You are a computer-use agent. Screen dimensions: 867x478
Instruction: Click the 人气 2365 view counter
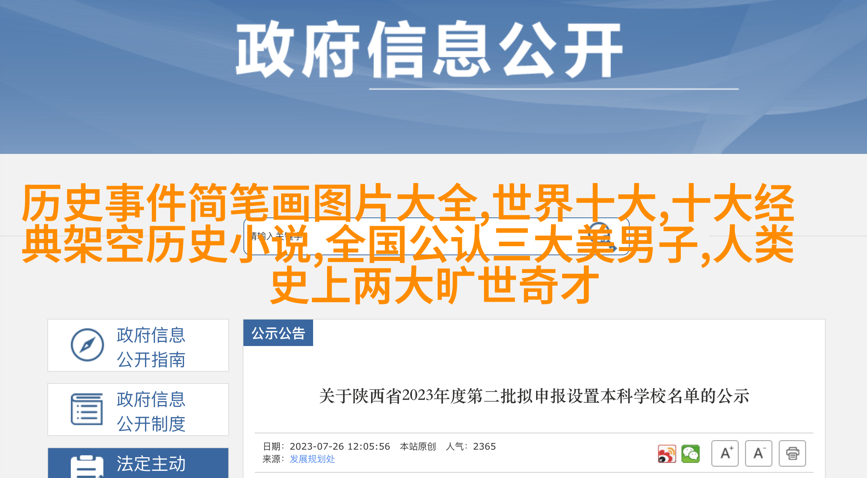pos(471,447)
